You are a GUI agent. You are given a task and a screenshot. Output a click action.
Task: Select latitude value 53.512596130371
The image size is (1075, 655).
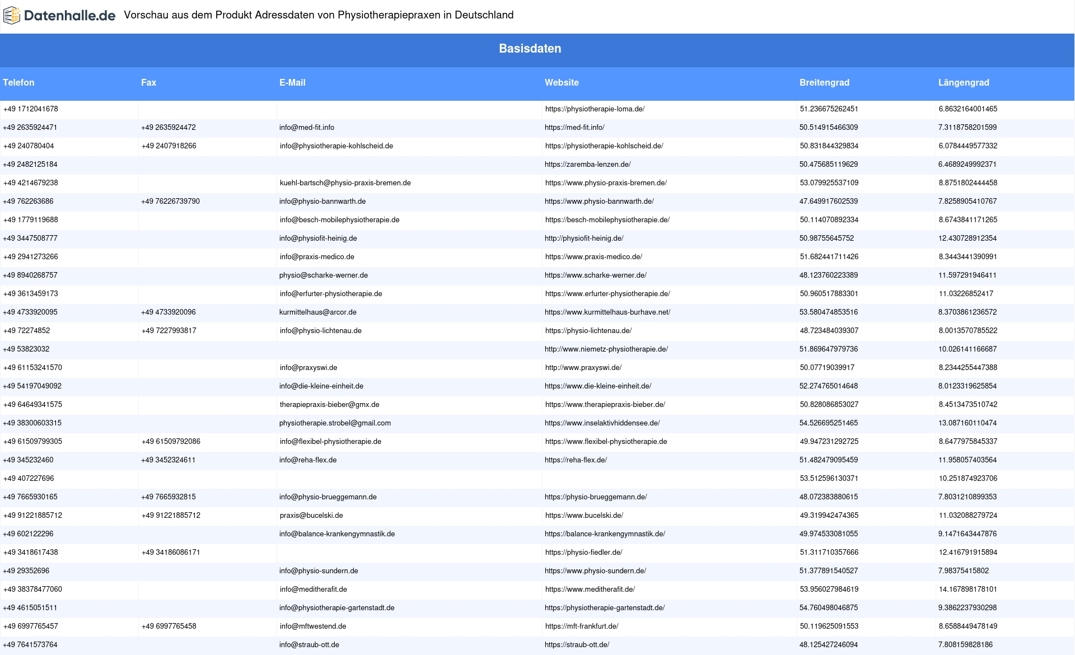click(x=829, y=479)
